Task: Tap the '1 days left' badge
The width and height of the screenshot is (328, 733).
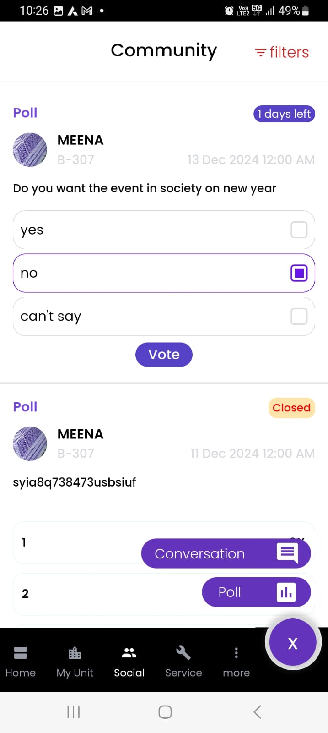Action: [x=284, y=114]
